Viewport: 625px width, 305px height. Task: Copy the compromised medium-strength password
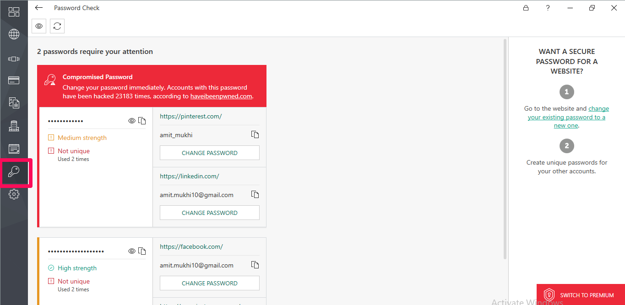pos(142,121)
